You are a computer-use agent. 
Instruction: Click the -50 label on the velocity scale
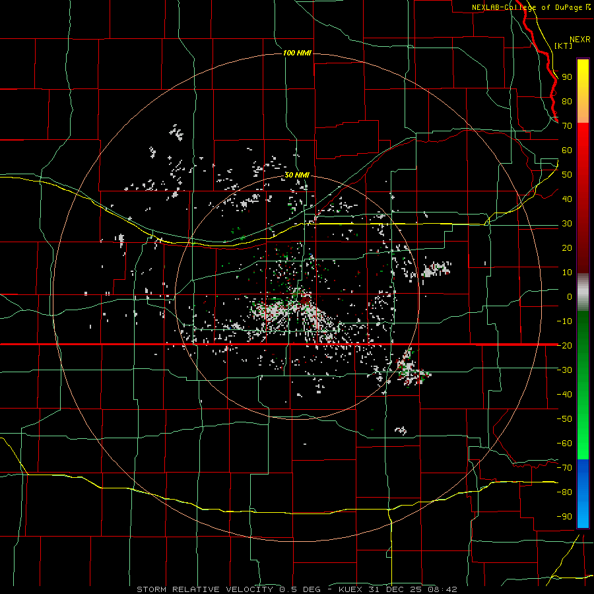coord(564,418)
